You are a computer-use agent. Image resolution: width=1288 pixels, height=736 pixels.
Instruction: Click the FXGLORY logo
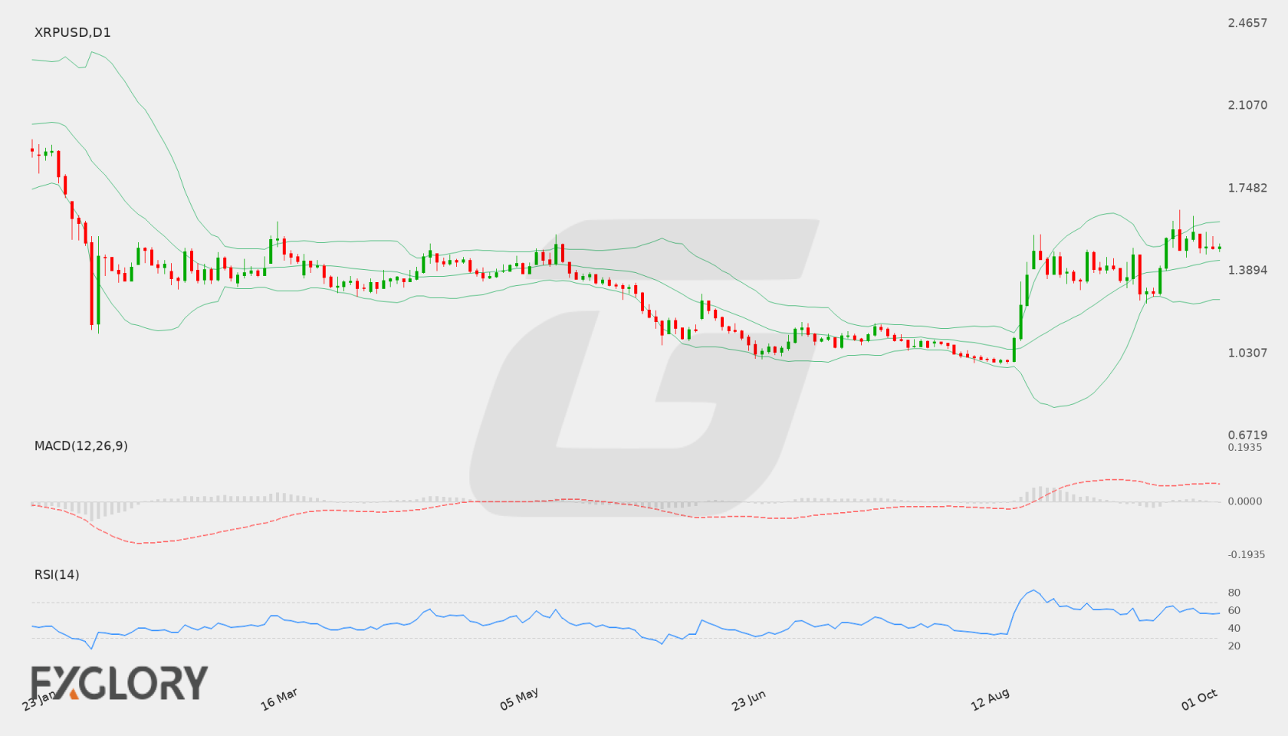tap(119, 682)
